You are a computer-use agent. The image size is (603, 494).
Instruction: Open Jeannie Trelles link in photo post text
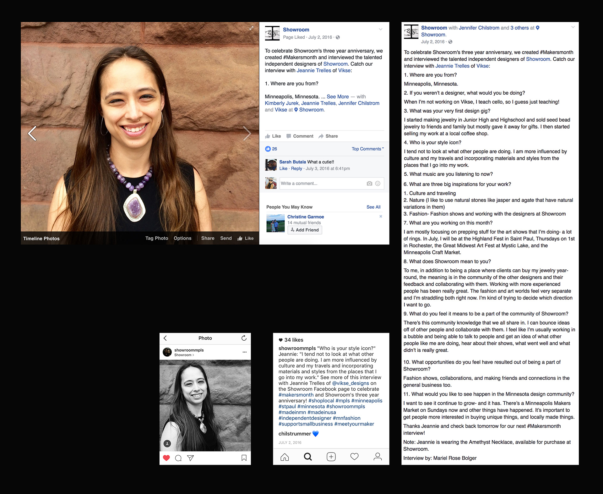pyautogui.click(x=314, y=70)
